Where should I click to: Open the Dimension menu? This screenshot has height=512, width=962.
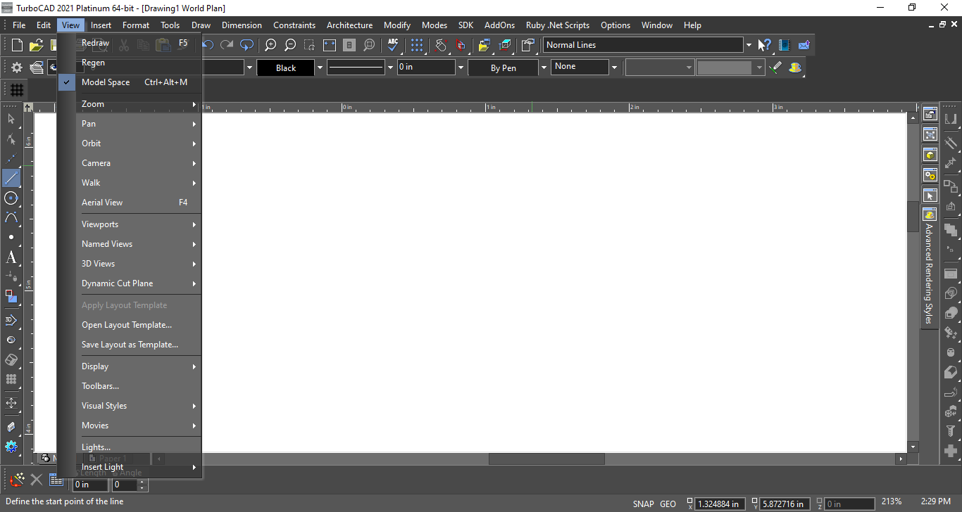242,25
